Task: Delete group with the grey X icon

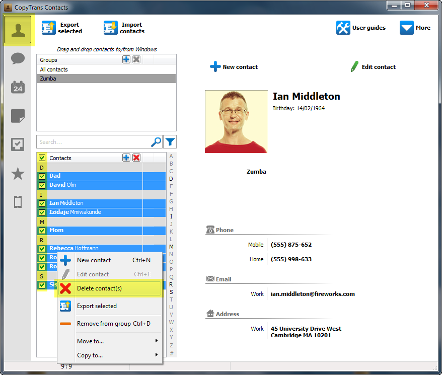Action: tap(136, 59)
